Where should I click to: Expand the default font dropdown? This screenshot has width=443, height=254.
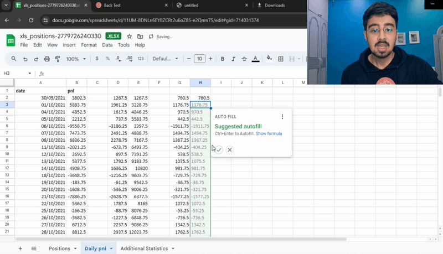(x=165, y=59)
